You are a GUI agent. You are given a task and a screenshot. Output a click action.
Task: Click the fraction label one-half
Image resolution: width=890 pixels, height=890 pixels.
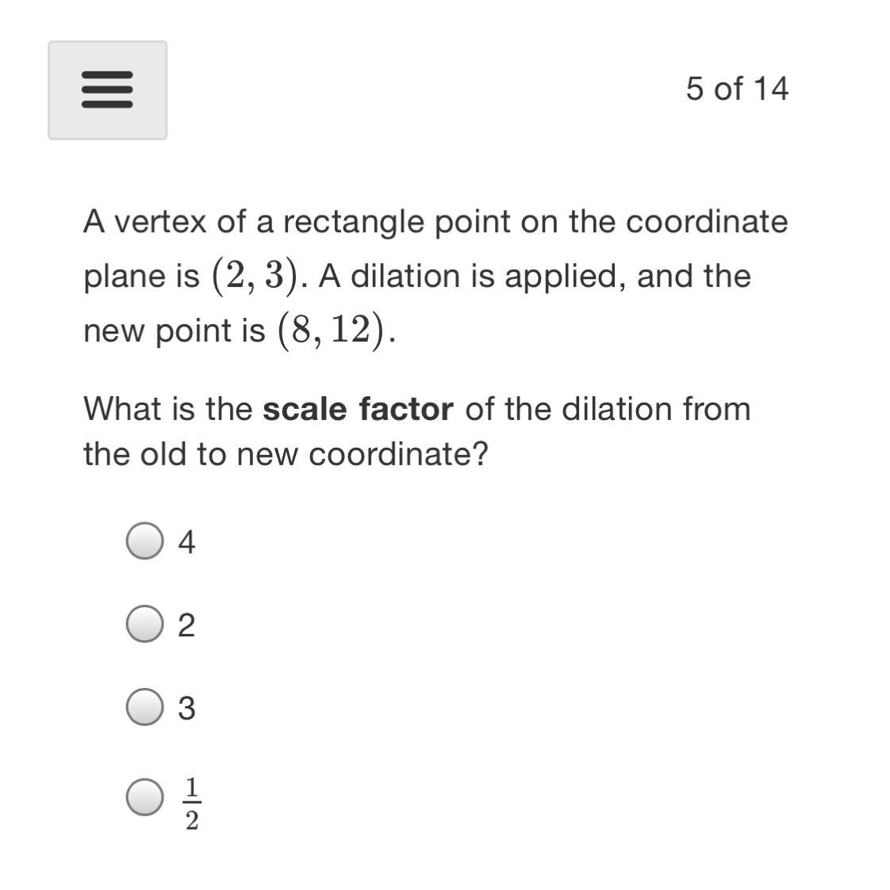point(192,803)
